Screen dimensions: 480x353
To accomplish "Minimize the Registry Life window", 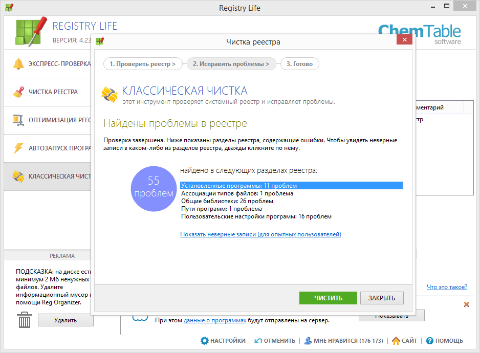I will [x=433, y=7].
